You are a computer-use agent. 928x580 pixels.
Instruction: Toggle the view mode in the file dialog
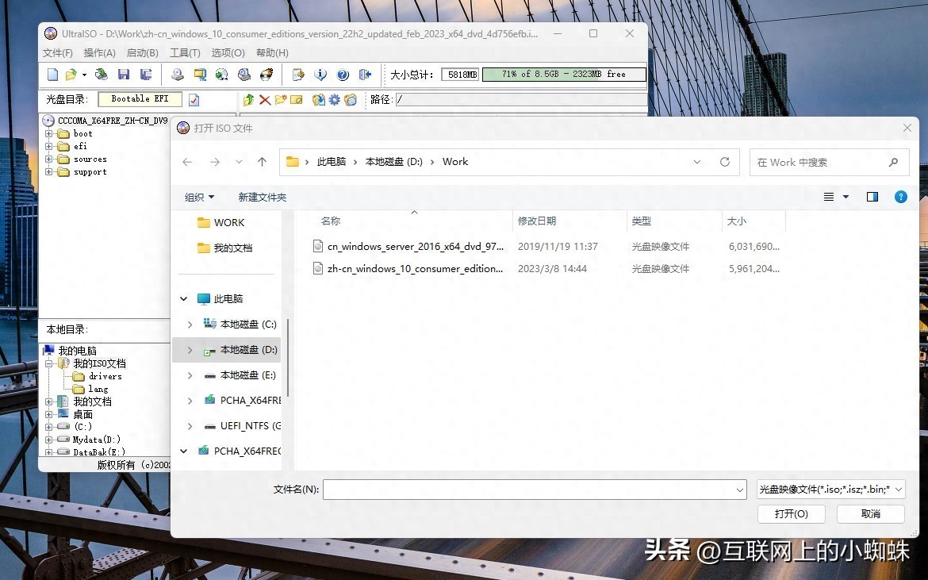click(x=828, y=197)
